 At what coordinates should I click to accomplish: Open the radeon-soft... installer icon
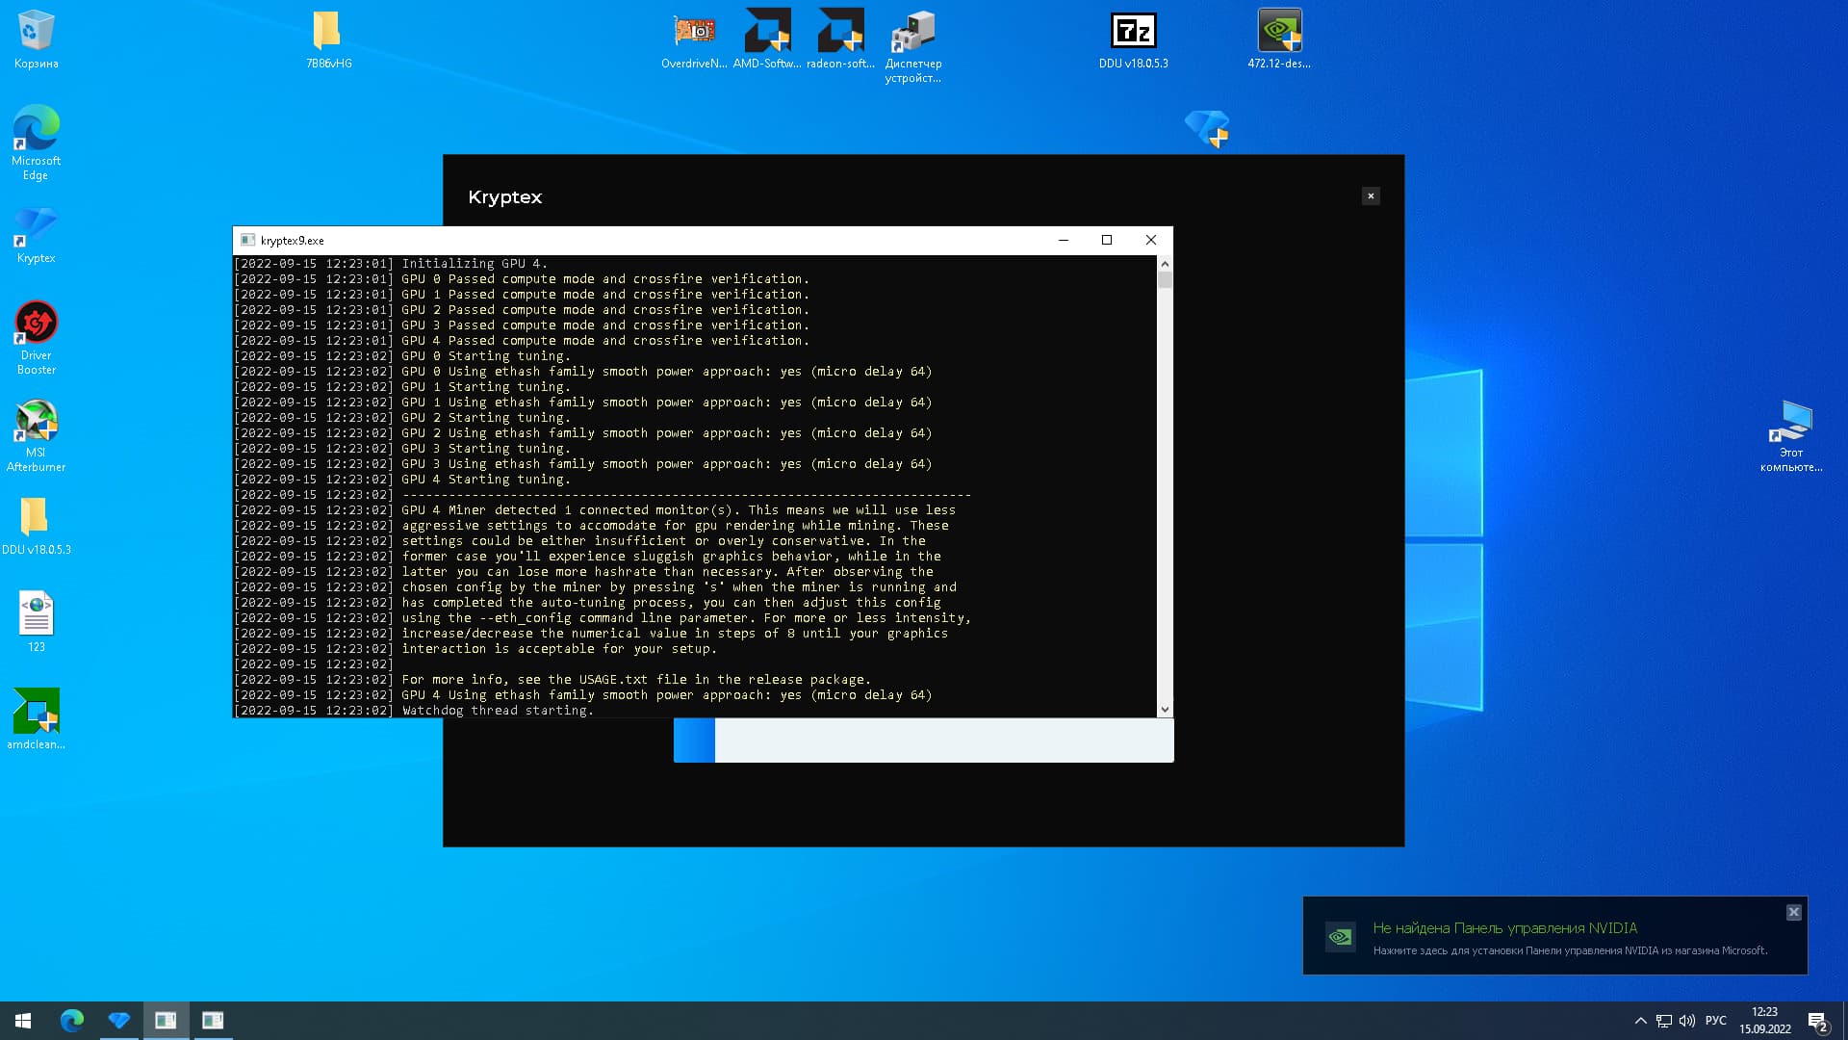[840, 39]
